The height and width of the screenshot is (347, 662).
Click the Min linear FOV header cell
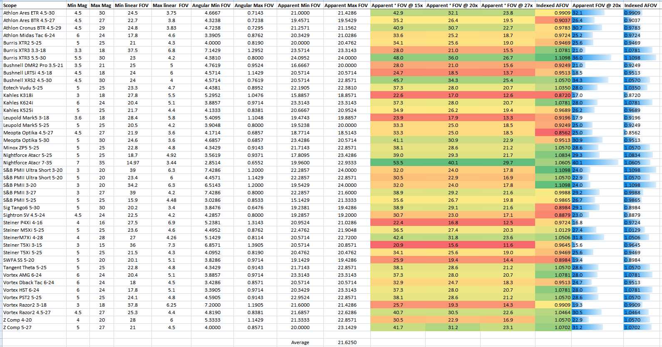pyautogui.click(x=131, y=5)
